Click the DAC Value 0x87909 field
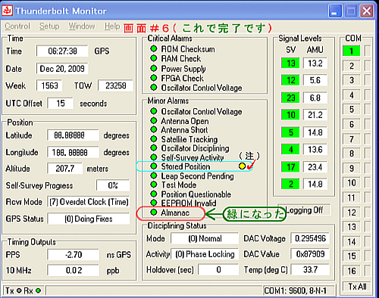 (x=310, y=254)
